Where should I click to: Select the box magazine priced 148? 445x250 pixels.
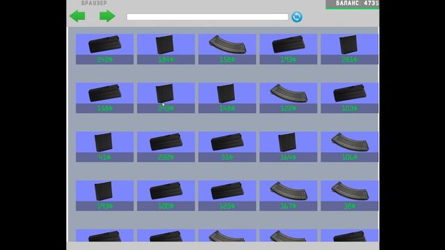(x=227, y=98)
